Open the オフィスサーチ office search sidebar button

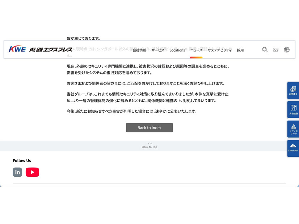point(293,129)
